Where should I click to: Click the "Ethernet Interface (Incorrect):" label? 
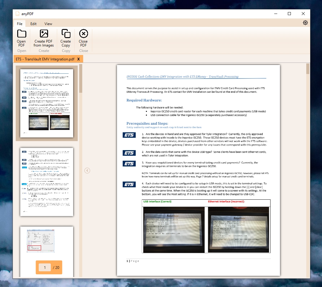click(x=226, y=202)
